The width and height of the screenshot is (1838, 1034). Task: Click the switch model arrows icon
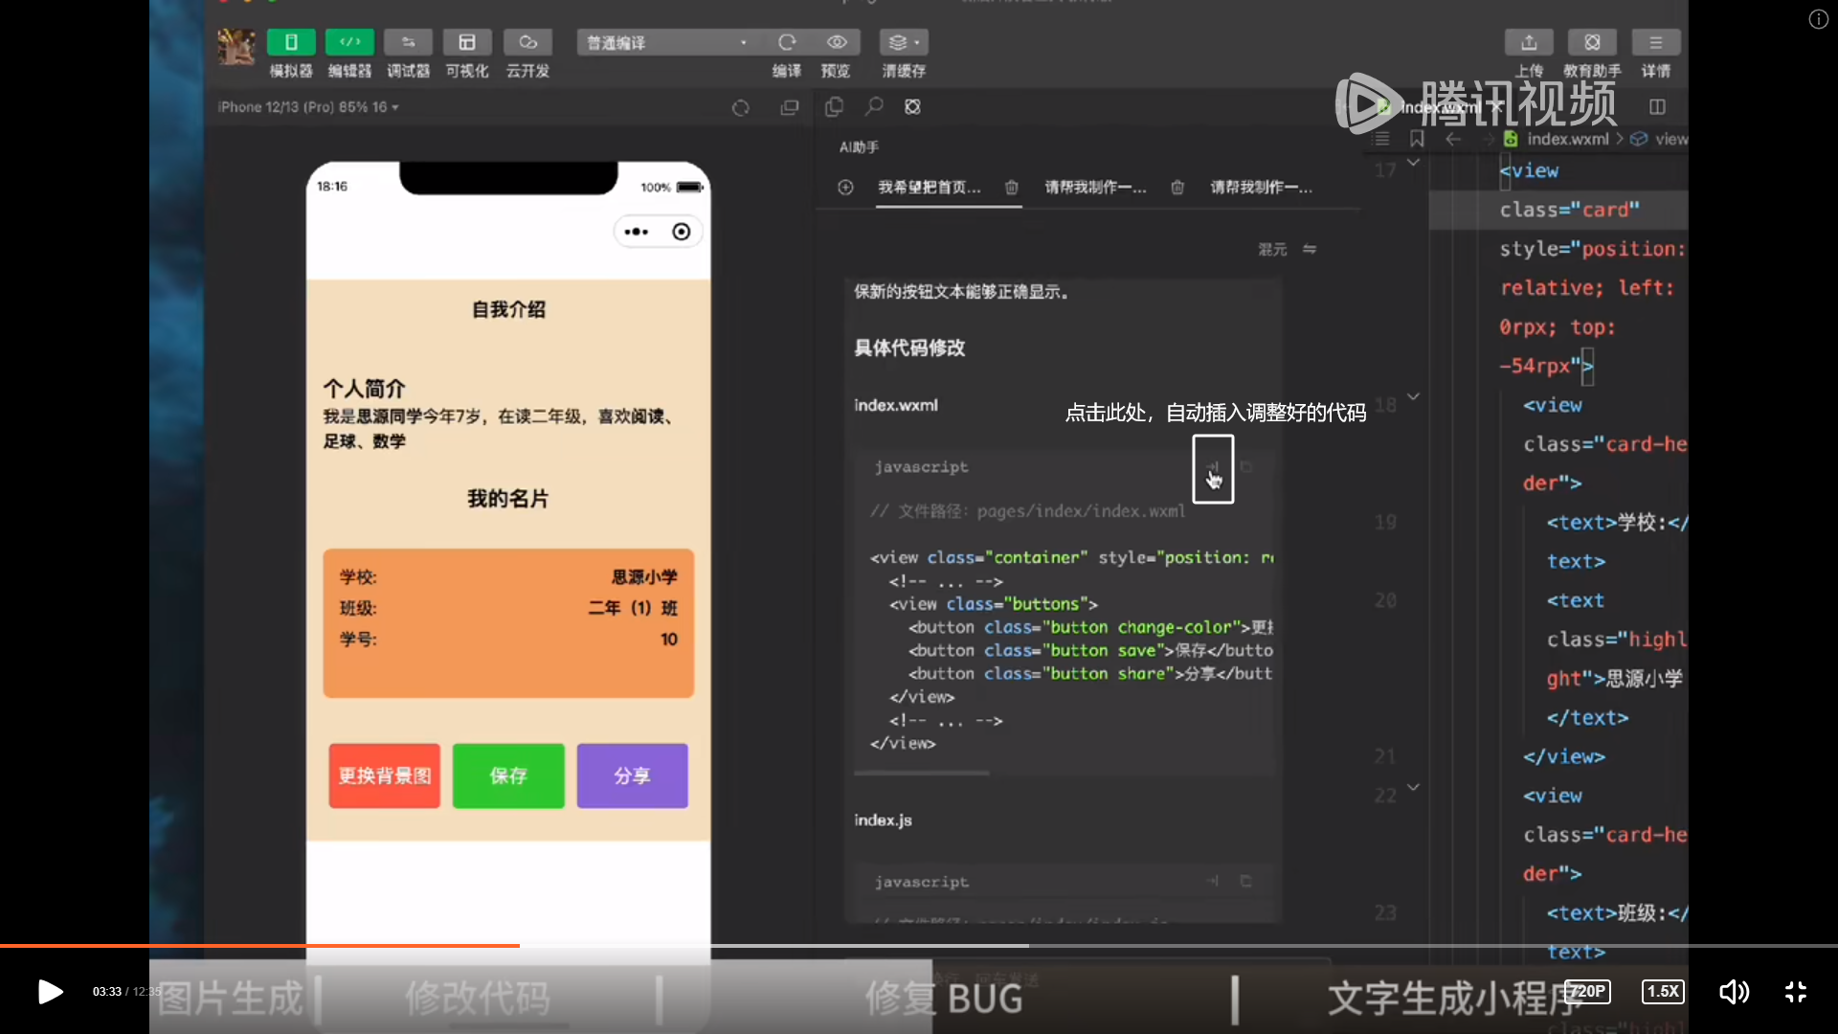(1310, 249)
